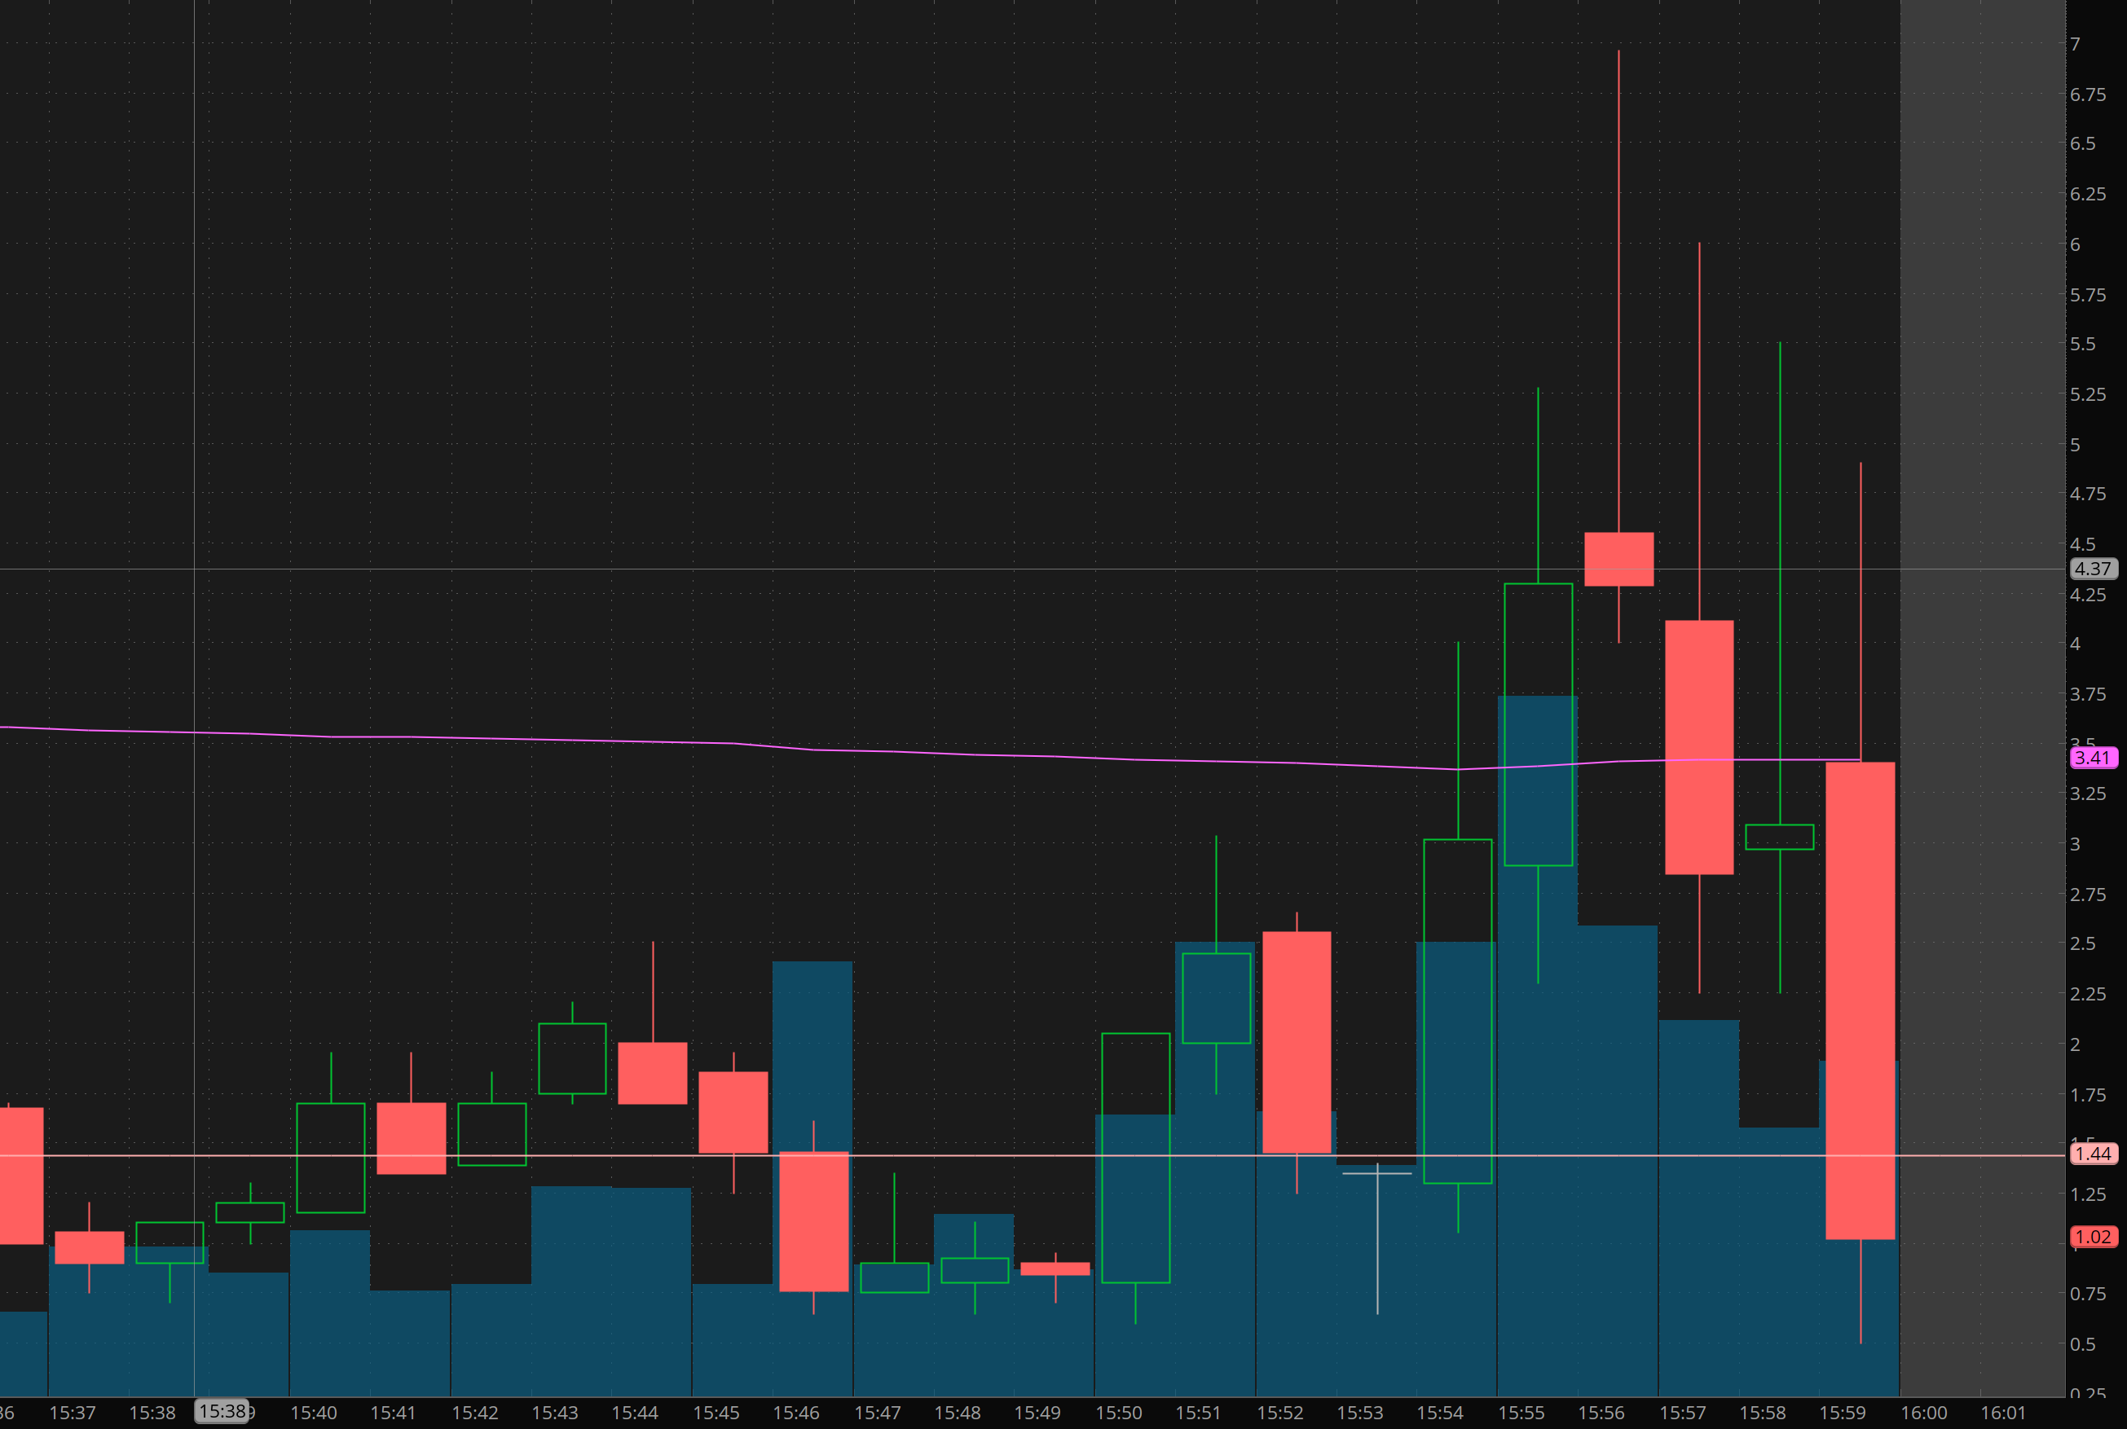Click the small green 15:58 candle body
Image resolution: width=2127 pixels, height=1429 pixels.
pos(1779,837)
